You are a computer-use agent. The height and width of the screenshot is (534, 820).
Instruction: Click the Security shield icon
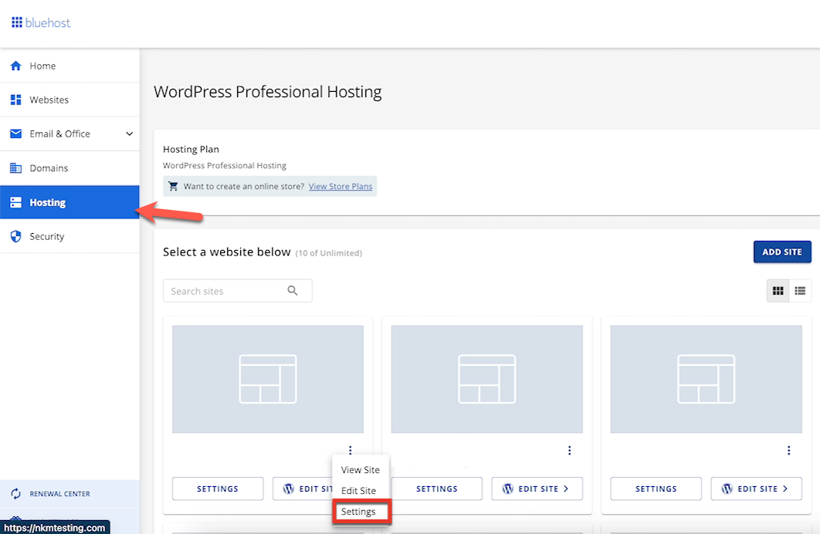(16, 235)
